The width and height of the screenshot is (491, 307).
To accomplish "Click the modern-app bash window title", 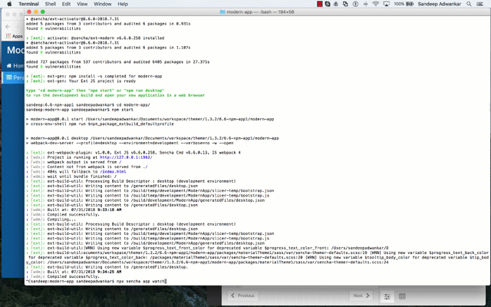I will [260, 12].
